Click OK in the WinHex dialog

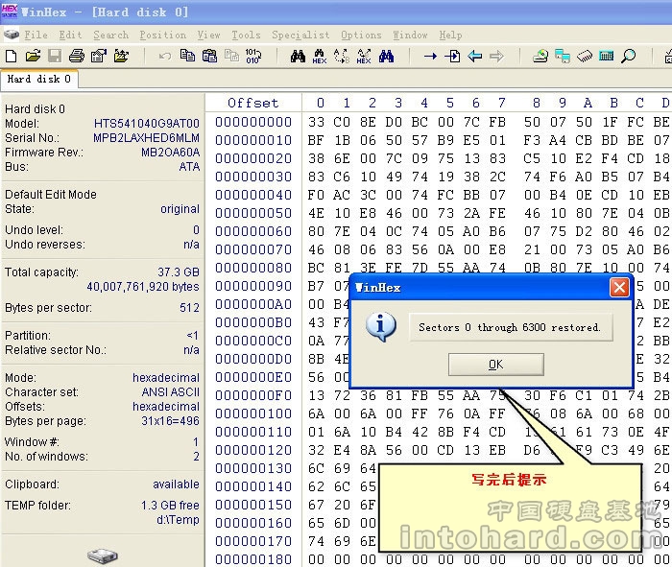coord(496,365)
